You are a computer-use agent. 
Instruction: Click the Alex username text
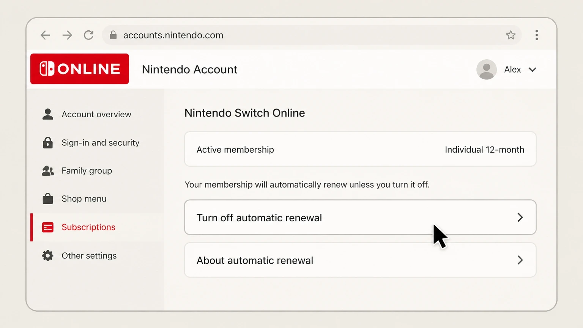coord(512,69)
